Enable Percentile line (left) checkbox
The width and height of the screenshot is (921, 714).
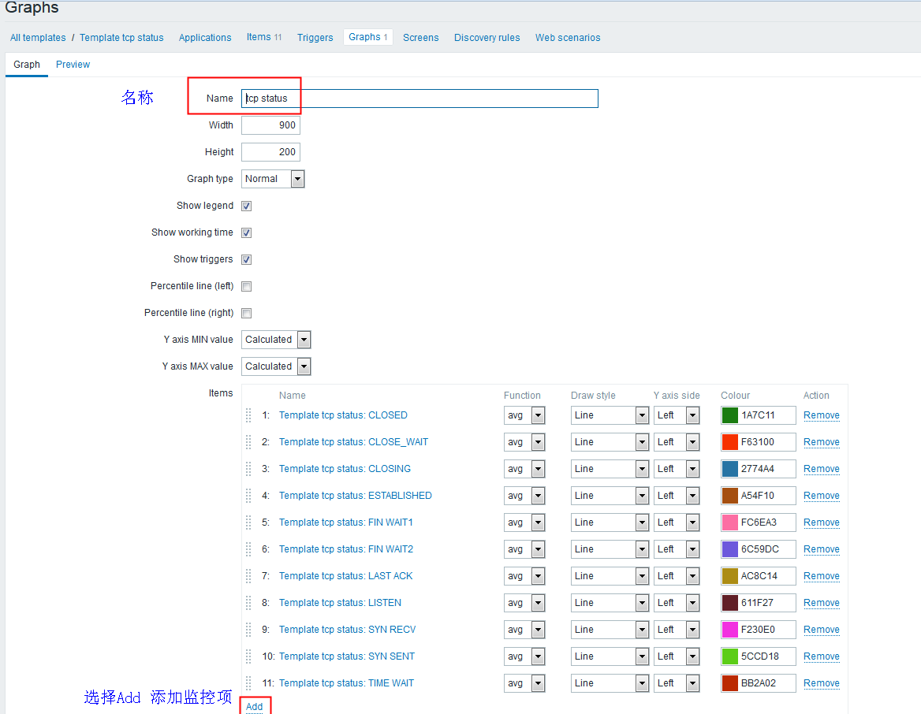pyautogui.click(x=247, y=286)
